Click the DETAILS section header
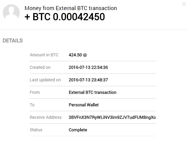The width and height of the screenshot is (188, 145). [x=13, y=41]
